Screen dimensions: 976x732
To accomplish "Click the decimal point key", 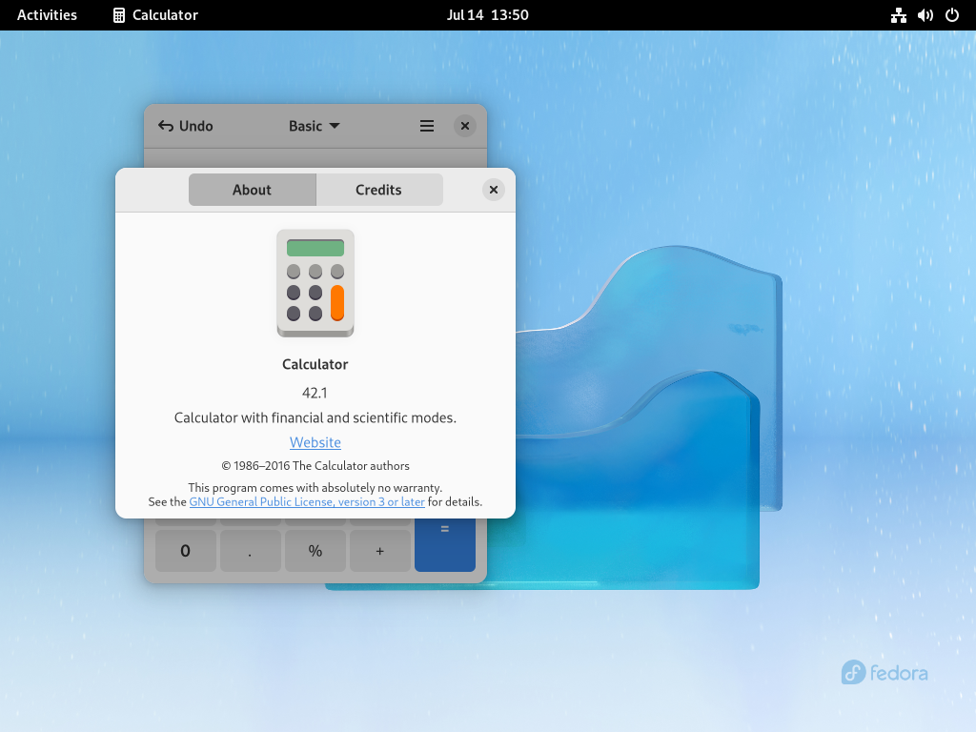I will pyautogui.click(x=251, y=550).
